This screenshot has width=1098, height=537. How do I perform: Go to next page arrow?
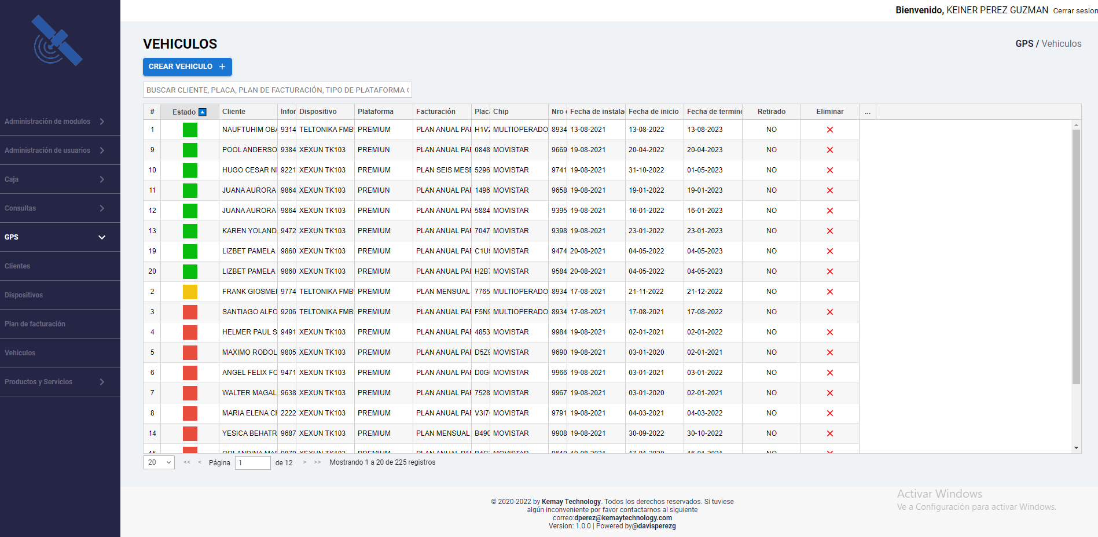304,462
